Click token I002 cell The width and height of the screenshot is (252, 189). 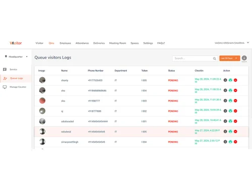point(144,111)
